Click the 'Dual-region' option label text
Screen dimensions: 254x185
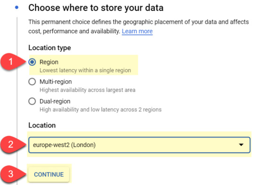[x=55, y=101]
